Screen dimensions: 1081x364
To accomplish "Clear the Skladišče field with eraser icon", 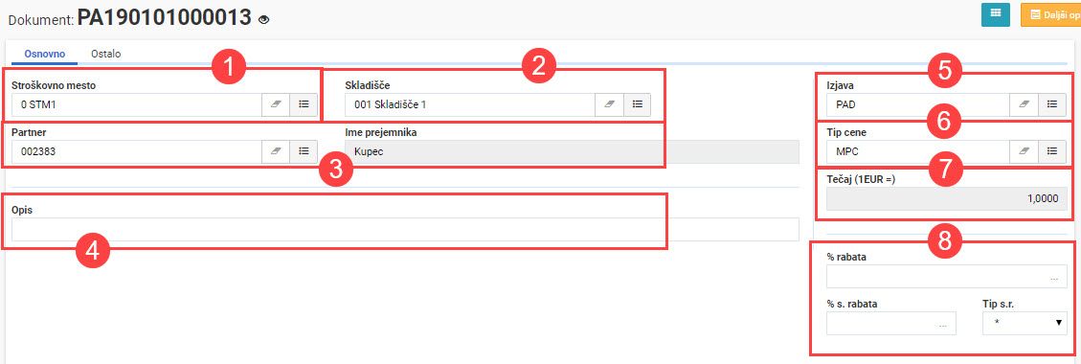I will point(610,104).
